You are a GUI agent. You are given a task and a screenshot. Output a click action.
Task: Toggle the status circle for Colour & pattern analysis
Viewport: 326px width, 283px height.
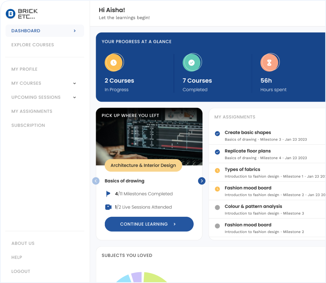(217, 207)
